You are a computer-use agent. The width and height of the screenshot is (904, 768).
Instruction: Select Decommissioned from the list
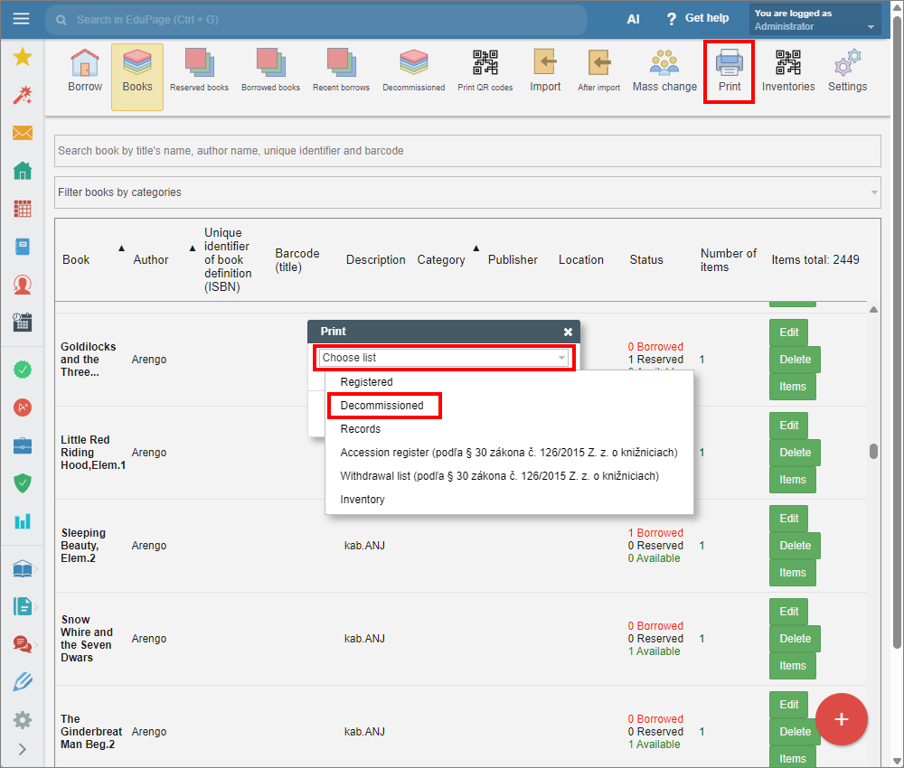(x=382, y=406)
